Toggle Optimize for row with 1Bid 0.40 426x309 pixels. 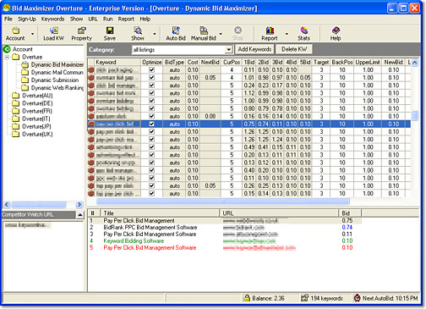click(152, 170)
